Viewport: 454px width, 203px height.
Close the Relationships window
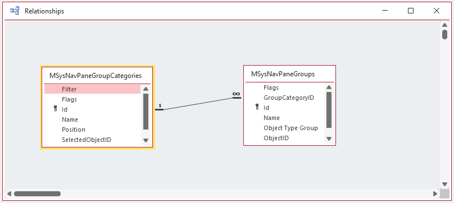pos(437,11)
